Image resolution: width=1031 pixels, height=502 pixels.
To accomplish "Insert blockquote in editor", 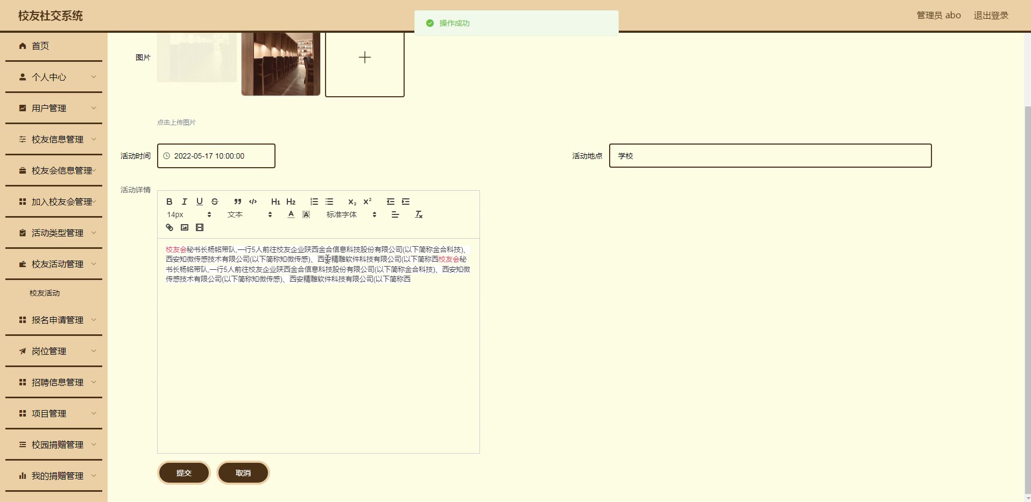I will 237,202.
